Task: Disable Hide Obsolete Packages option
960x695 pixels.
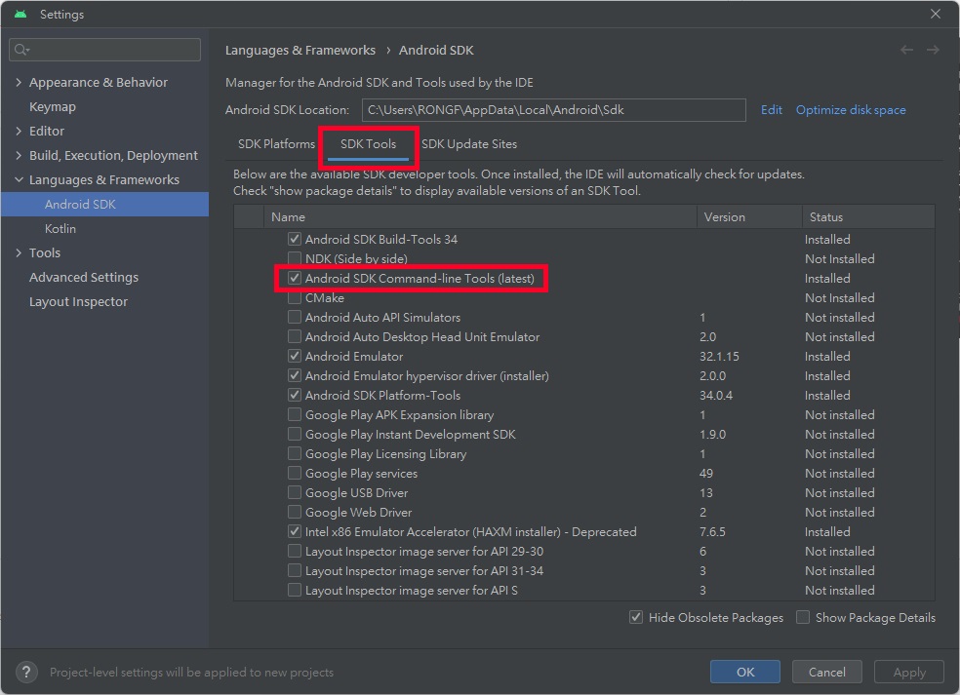Action: (636, 617)
